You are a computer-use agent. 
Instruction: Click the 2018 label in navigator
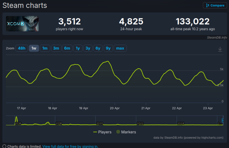pyautogui.click(x=59, y=123)
